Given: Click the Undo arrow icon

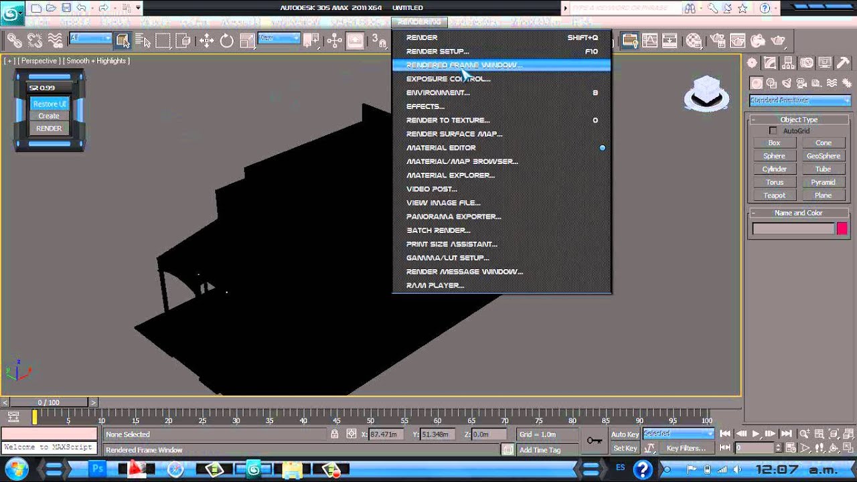Looking at the screenshot, I should [x=82, y=8].
